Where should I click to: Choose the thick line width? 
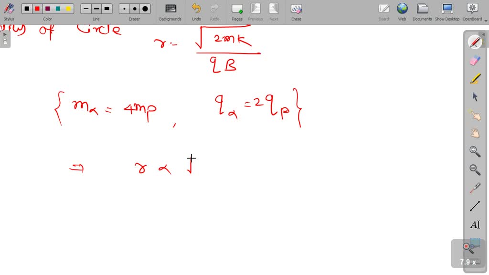tap(106, 9)
